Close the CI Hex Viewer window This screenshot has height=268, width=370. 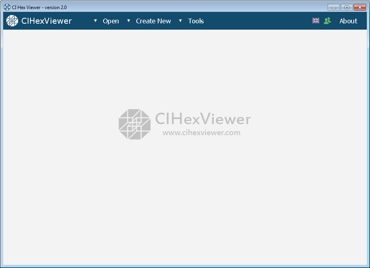tap(360, 8)
